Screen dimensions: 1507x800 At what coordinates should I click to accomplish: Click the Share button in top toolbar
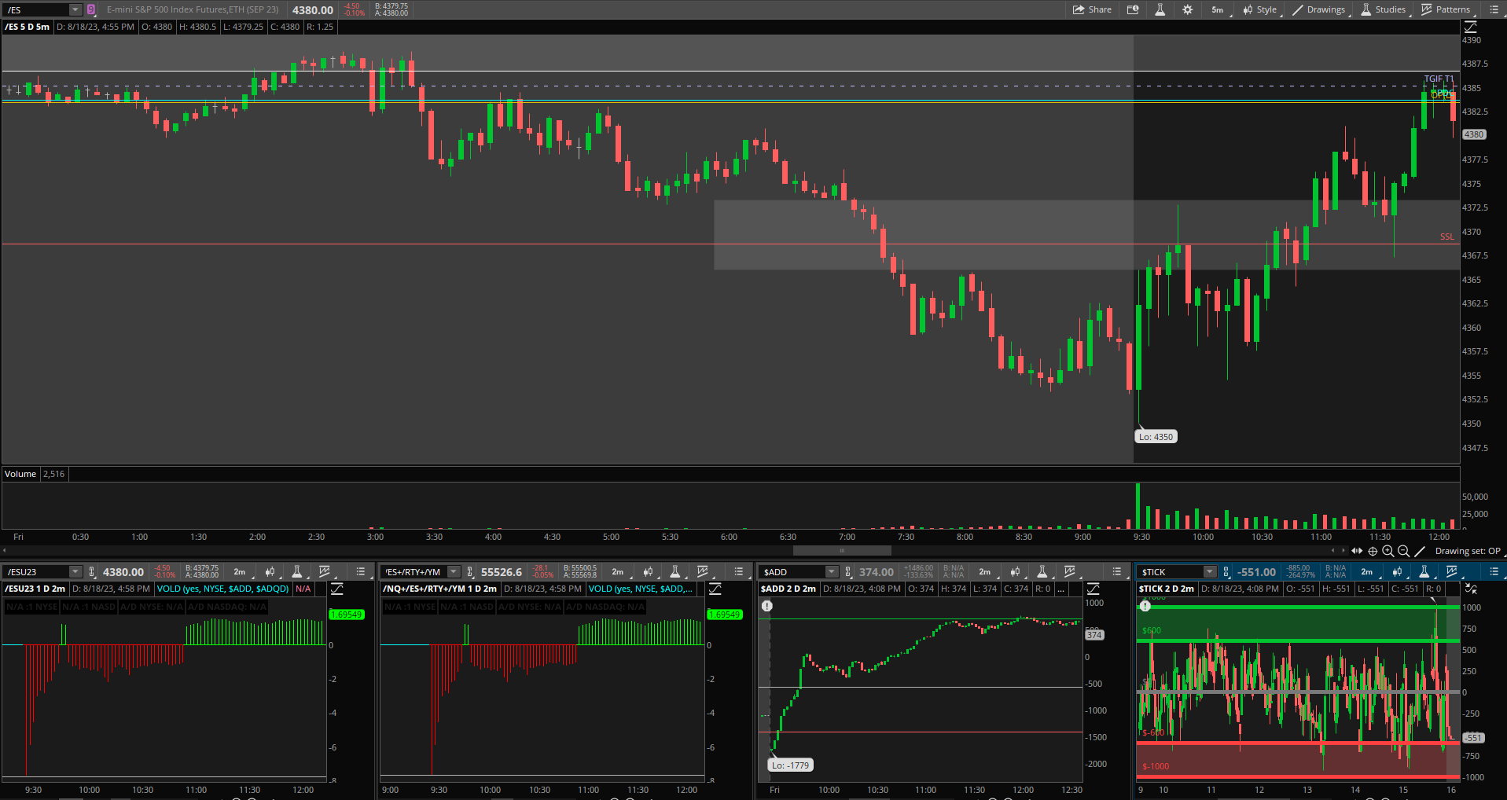coord(1092,9)
